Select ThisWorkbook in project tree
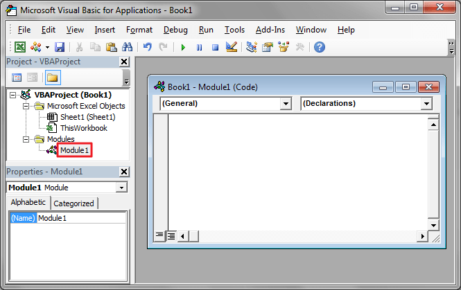The image size is (461, 290). coord(83,128)
